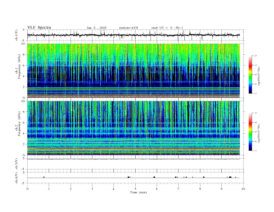Click the ch.4 pulse marker before minute 1
Screen dimensions: 274x212
pos(44,177)
